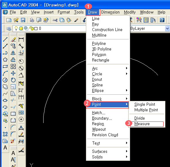
Task: Click the Move tool icon
Action: [x=13, y=73]
